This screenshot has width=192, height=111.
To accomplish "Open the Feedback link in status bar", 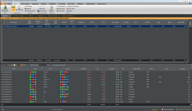I will pos(154,109).
